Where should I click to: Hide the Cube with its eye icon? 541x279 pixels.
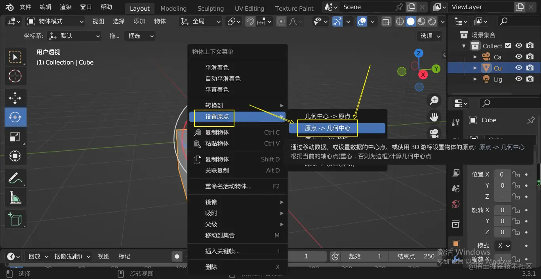pos(519,68)
